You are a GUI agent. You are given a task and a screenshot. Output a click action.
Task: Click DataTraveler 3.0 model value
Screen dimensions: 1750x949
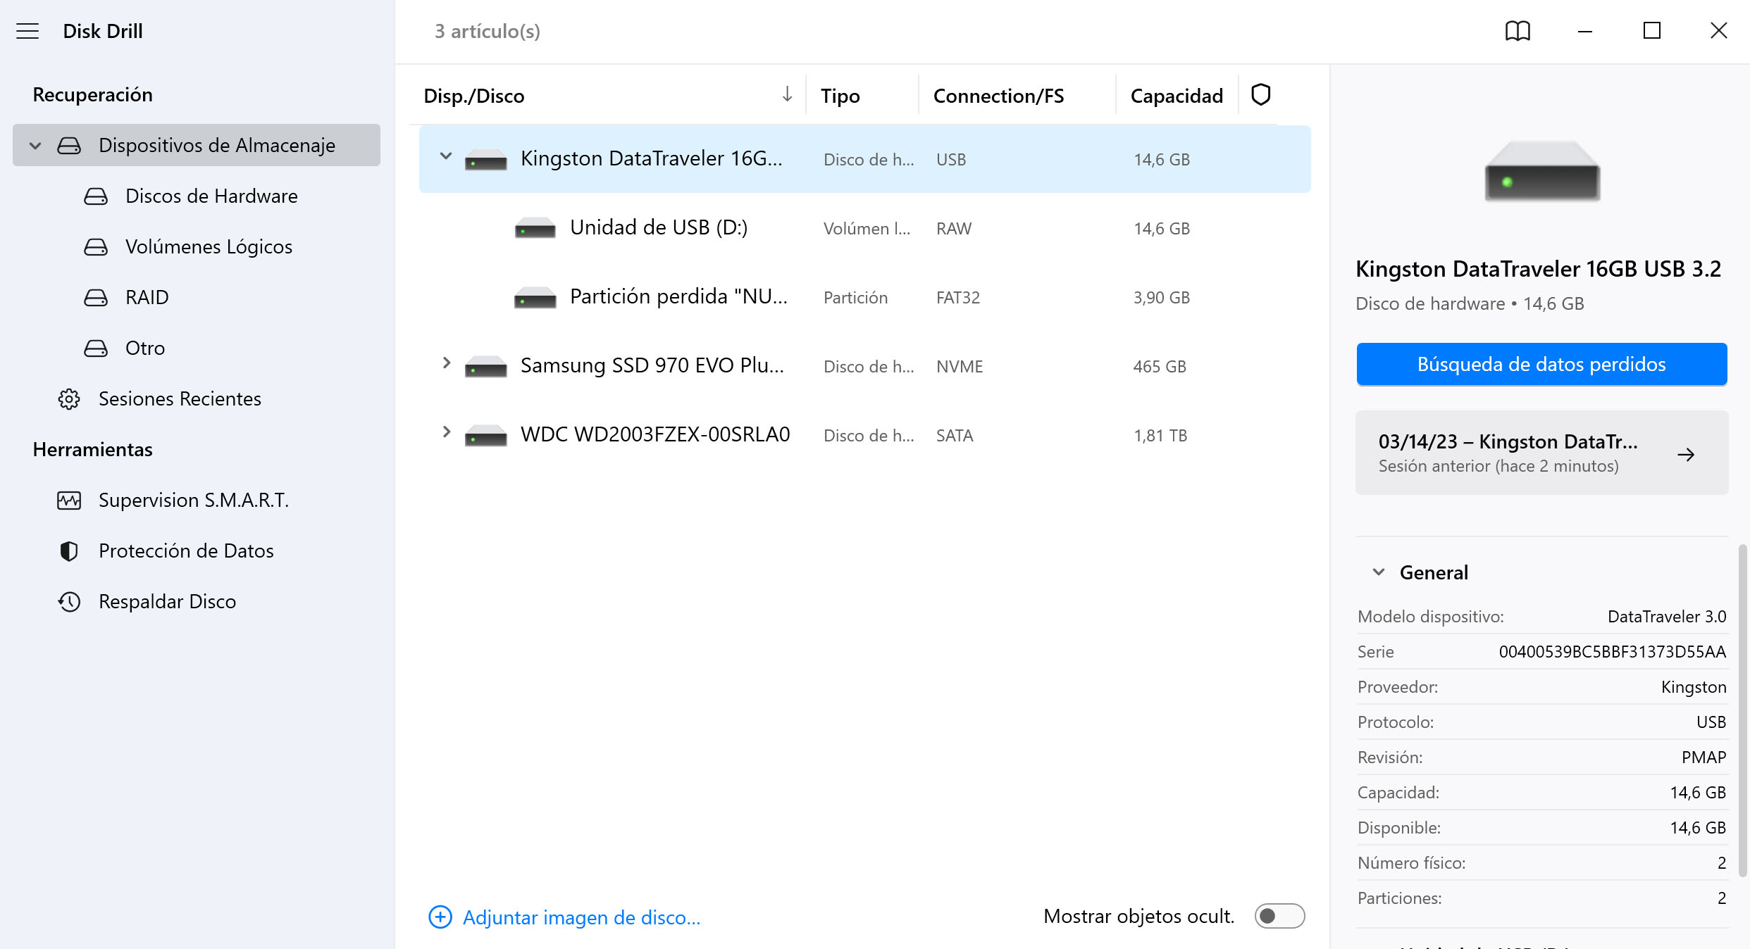(x=1667, y=617)
